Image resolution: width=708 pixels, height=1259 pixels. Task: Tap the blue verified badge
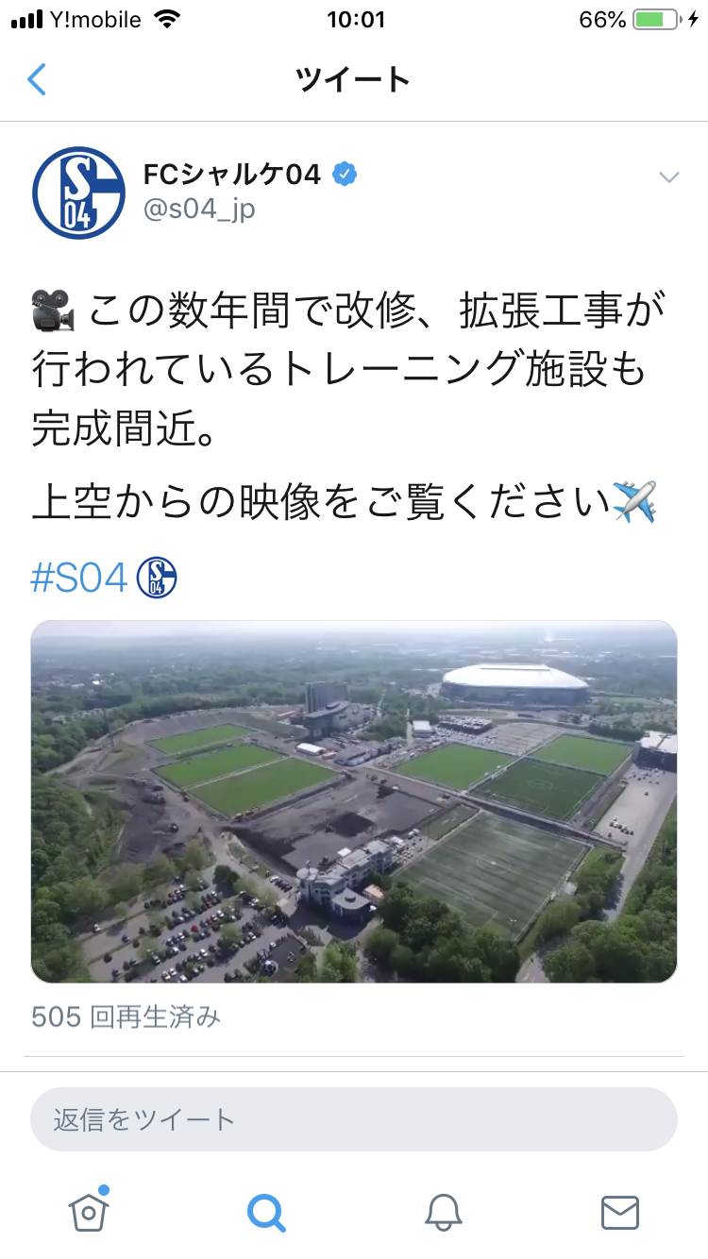(x=345, y=175)
